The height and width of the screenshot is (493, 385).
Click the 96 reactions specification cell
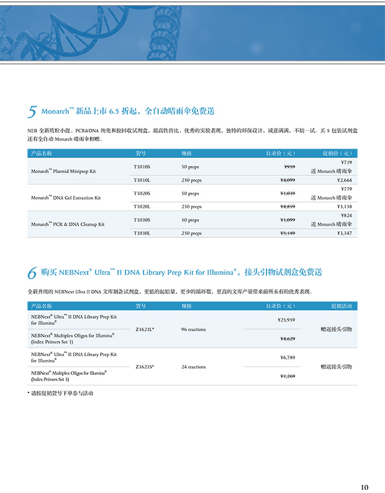tap(193, 329)
